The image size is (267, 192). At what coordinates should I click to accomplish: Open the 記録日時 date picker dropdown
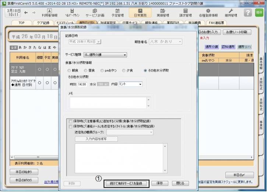click(x=99, y=42)
